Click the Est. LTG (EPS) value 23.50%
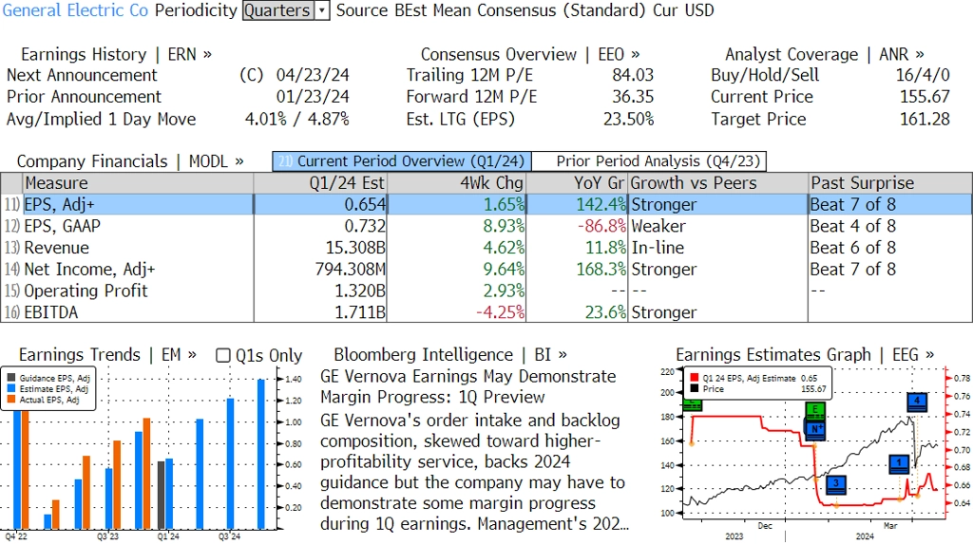This screenshot has width=973, height=544. (x=629, y=119)
